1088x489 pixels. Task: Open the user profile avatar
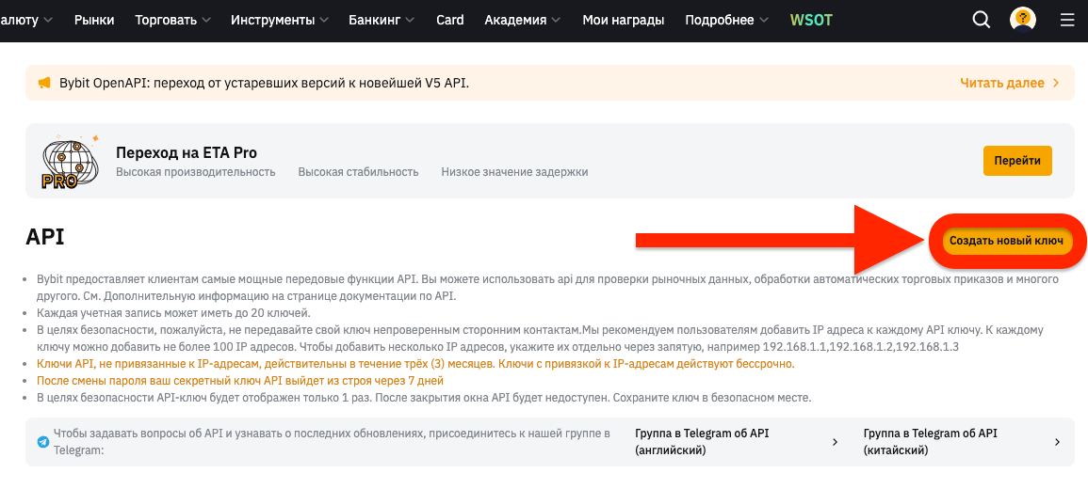(x=1023, y=20)
